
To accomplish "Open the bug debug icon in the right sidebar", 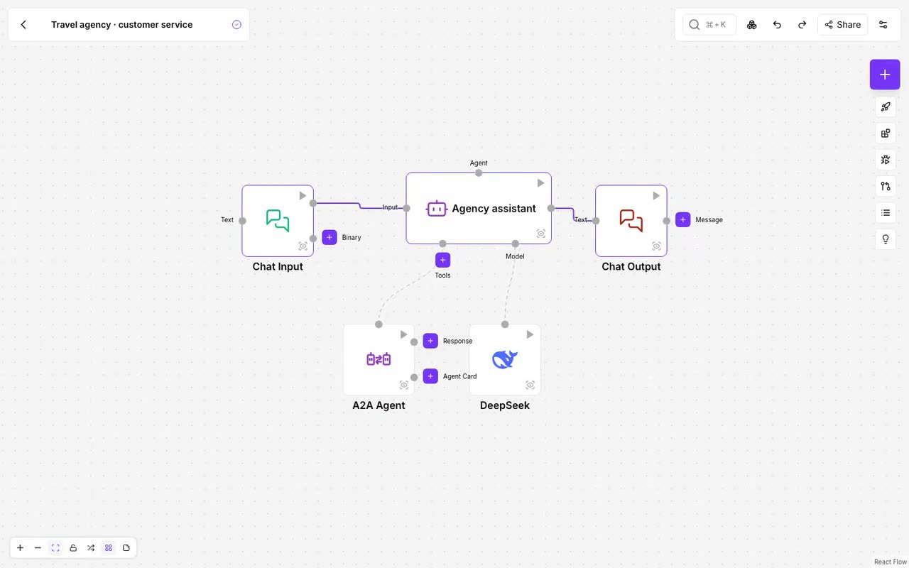I will coord(885,160).
